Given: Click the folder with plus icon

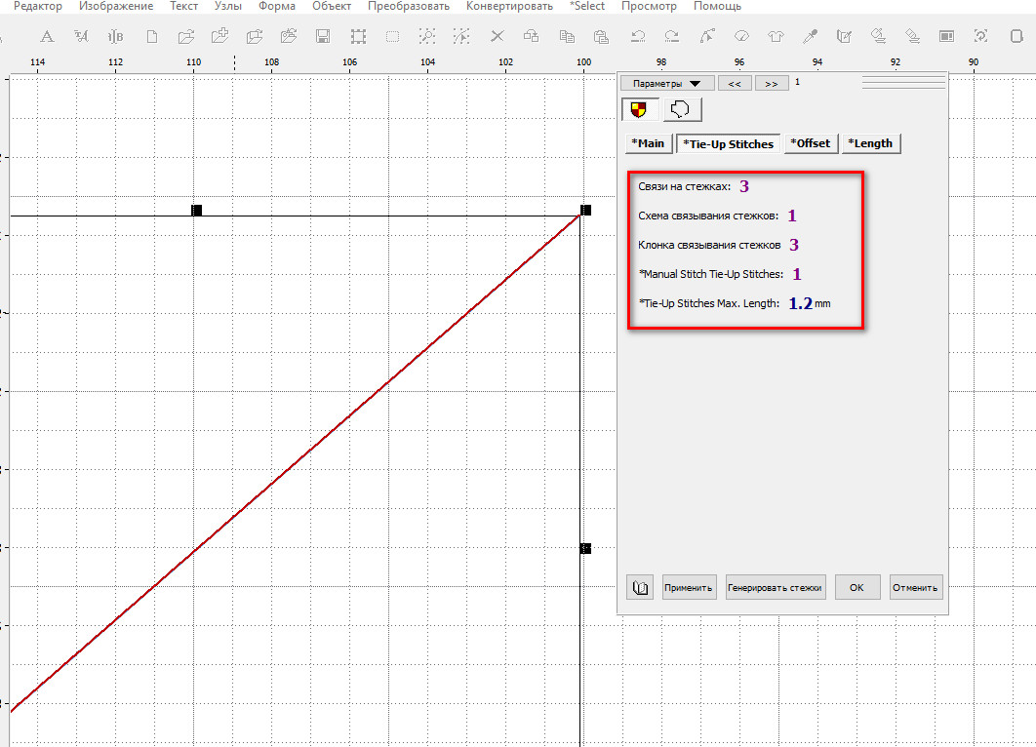Looking at the screenshot, I should point(220,36).
